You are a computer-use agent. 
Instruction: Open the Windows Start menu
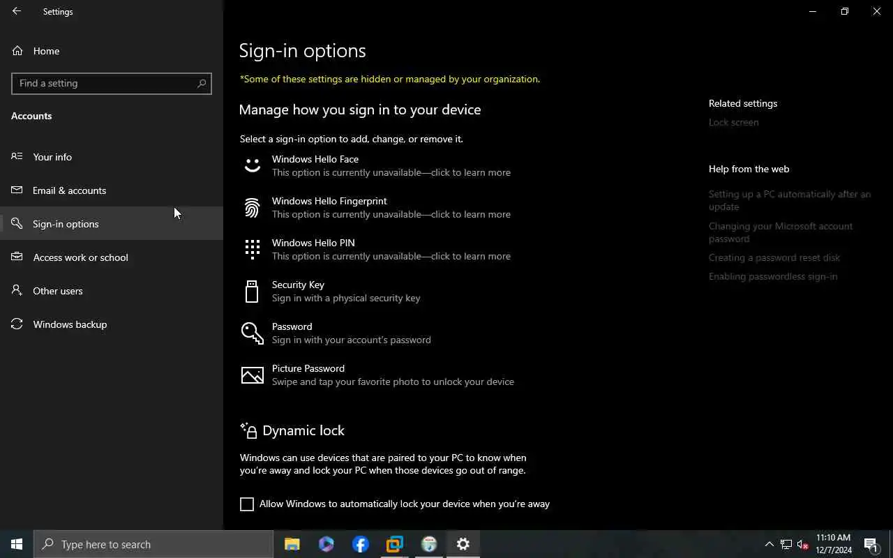click(17, 544)
